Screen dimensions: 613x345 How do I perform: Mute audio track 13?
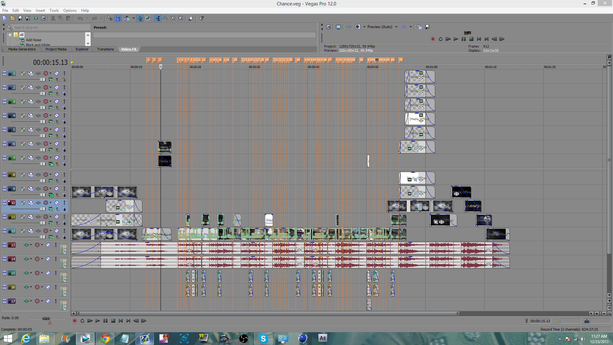point(48,245)
